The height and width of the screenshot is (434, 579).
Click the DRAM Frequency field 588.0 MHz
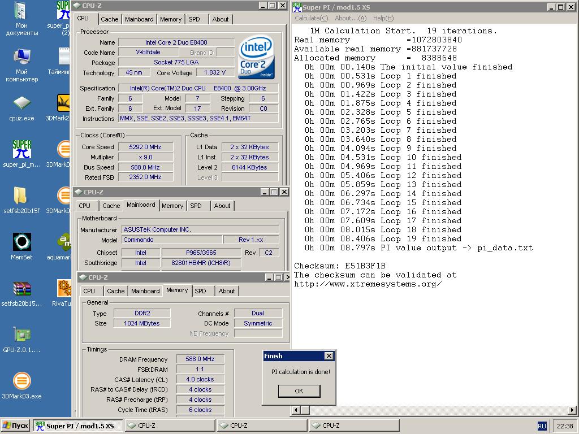(x=200, y=359)
